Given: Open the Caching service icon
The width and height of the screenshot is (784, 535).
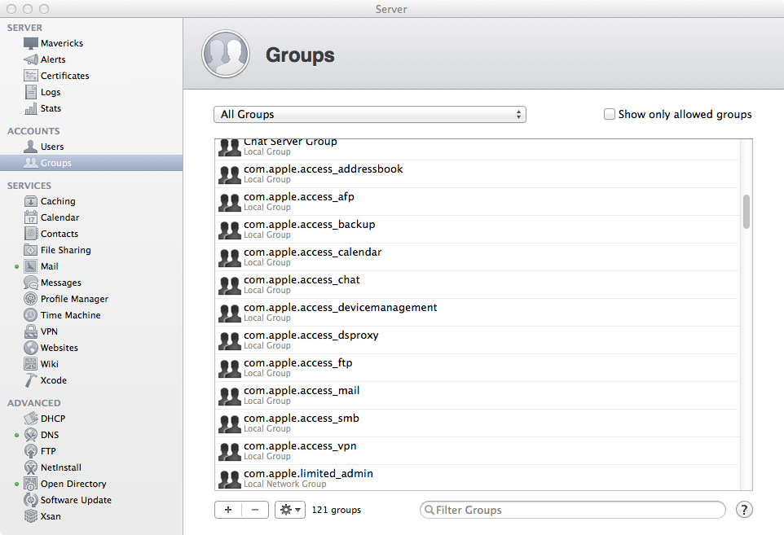Looking at the screenshot, I should pyautogui.click(x=30, y=201).
